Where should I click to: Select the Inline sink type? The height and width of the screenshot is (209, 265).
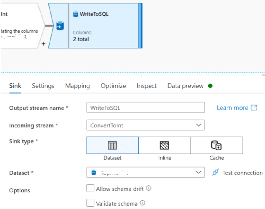(164, 145)
